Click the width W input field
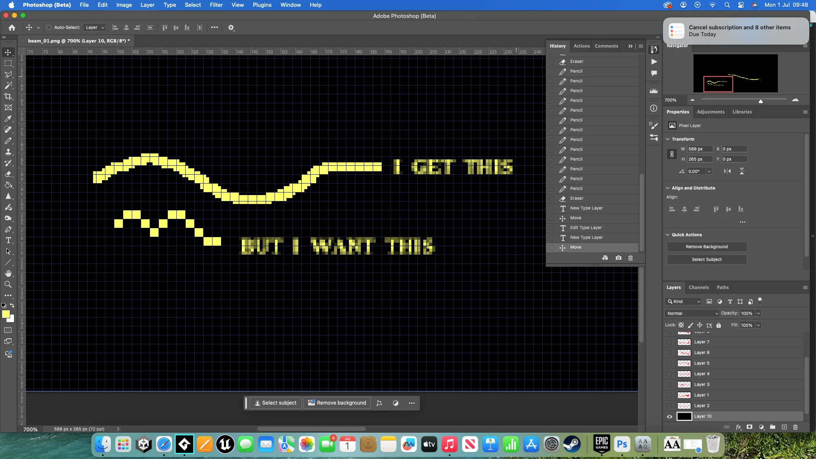Screen dimensions: 816x459 pos(699,149)
